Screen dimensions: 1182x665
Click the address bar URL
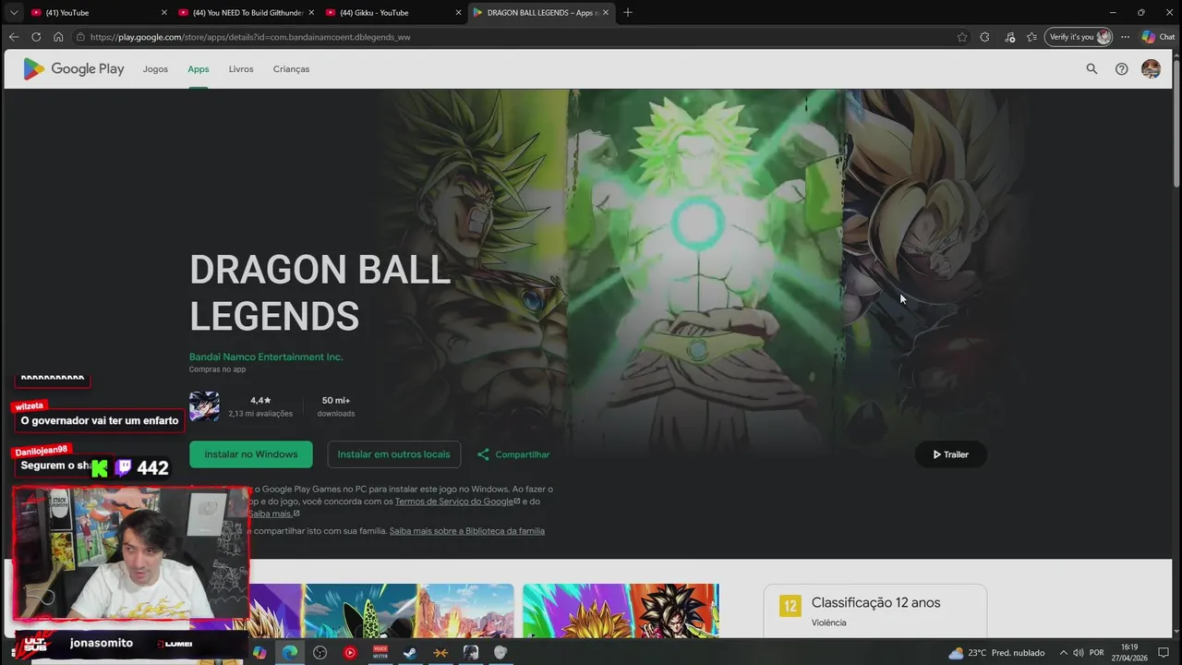click(x=250, y=37)
